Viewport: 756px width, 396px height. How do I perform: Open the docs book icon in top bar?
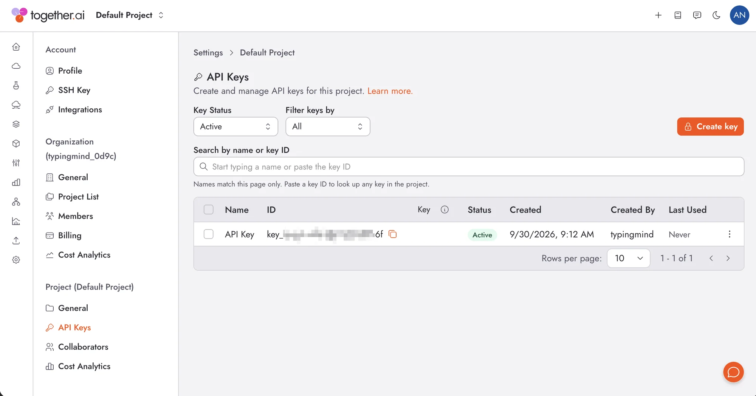(678, 15)
